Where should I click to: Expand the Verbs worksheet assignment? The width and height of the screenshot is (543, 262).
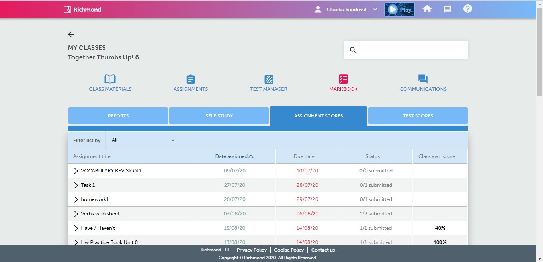coord(76,214)
